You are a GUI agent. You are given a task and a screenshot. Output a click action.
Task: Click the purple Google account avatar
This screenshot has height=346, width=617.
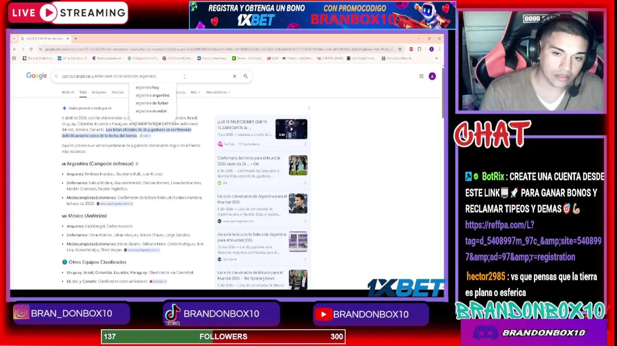(x=432, y=76)
